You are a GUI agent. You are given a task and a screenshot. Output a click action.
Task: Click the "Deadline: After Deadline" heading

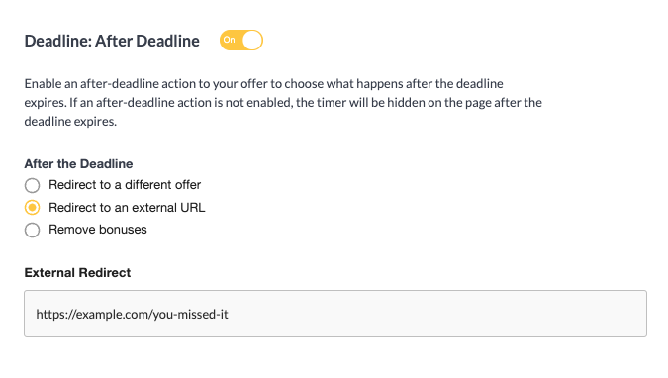click(112, 41)
